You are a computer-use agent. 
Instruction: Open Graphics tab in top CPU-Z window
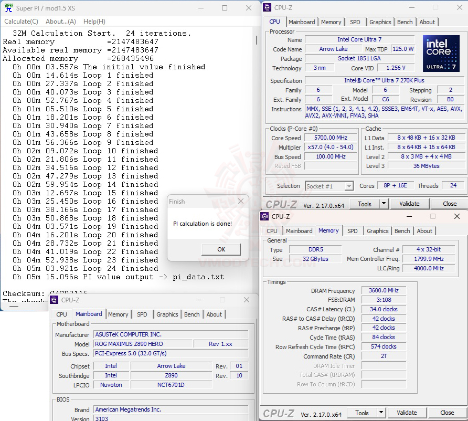380,22
